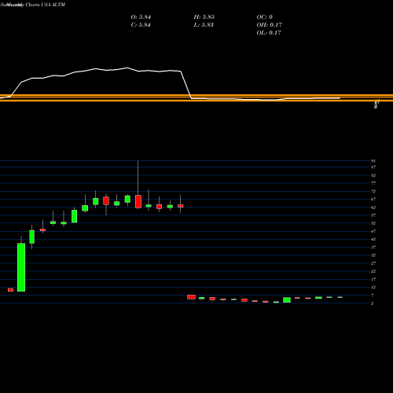Viewport: 393px width, 393px height.
Task: Select the 'O: 5.84' open value
Action: pyautogui.click(x=141, y=17)
